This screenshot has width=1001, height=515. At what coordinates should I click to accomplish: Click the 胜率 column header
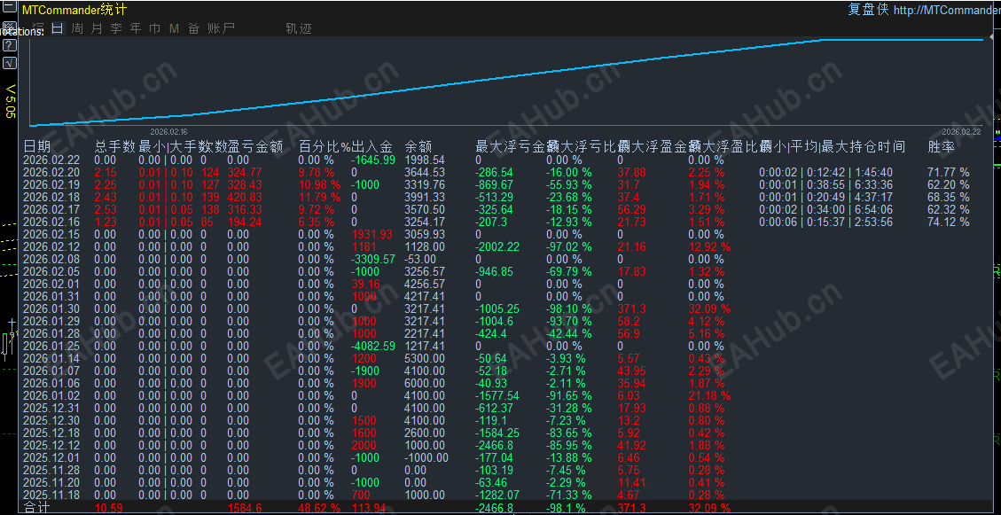coord(941,147)
